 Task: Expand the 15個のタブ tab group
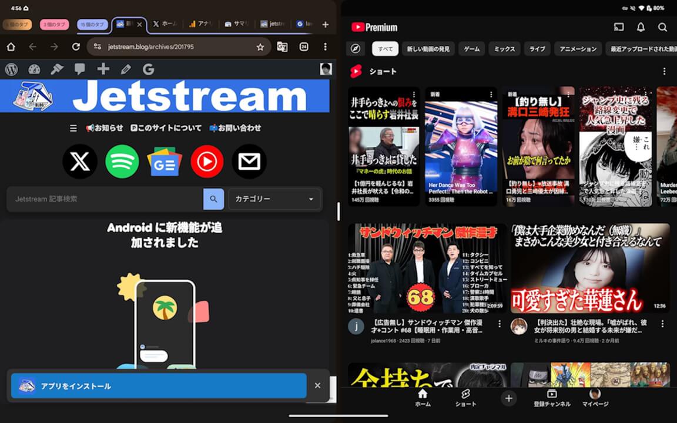click(92, 25)
